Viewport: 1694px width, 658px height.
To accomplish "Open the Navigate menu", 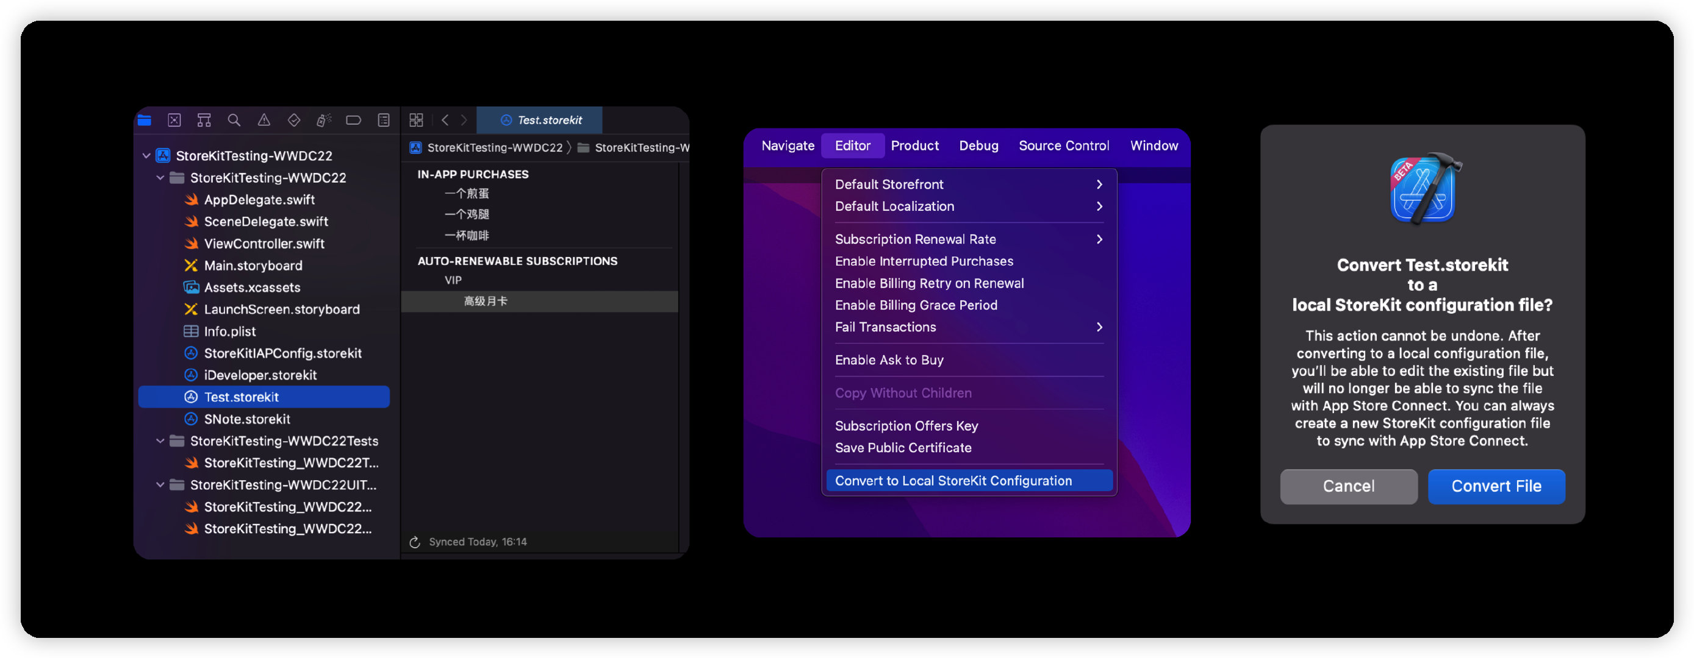I will (788, 146).
